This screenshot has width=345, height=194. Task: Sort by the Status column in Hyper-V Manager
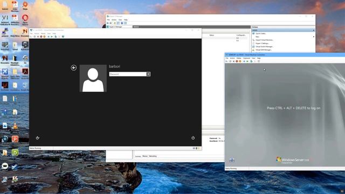(x=212, y=35)
